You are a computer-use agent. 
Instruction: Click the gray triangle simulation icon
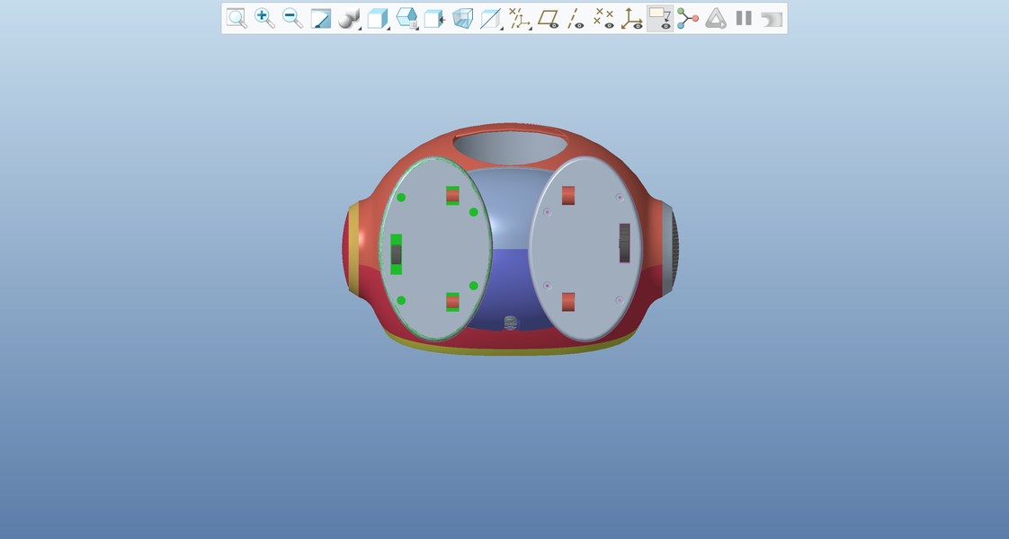[716, 18]
